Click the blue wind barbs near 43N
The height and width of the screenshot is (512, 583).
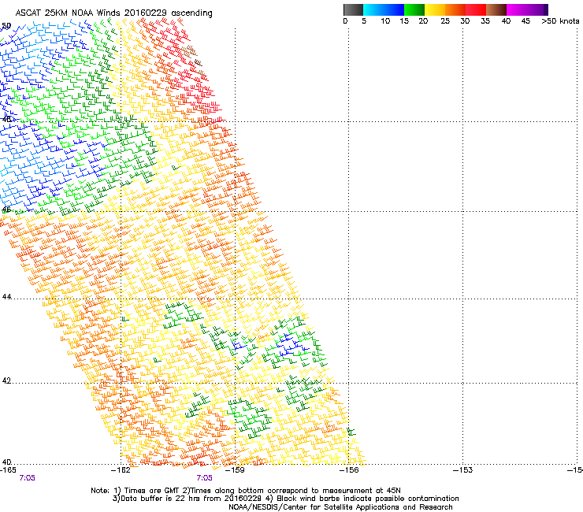(291, 345)
